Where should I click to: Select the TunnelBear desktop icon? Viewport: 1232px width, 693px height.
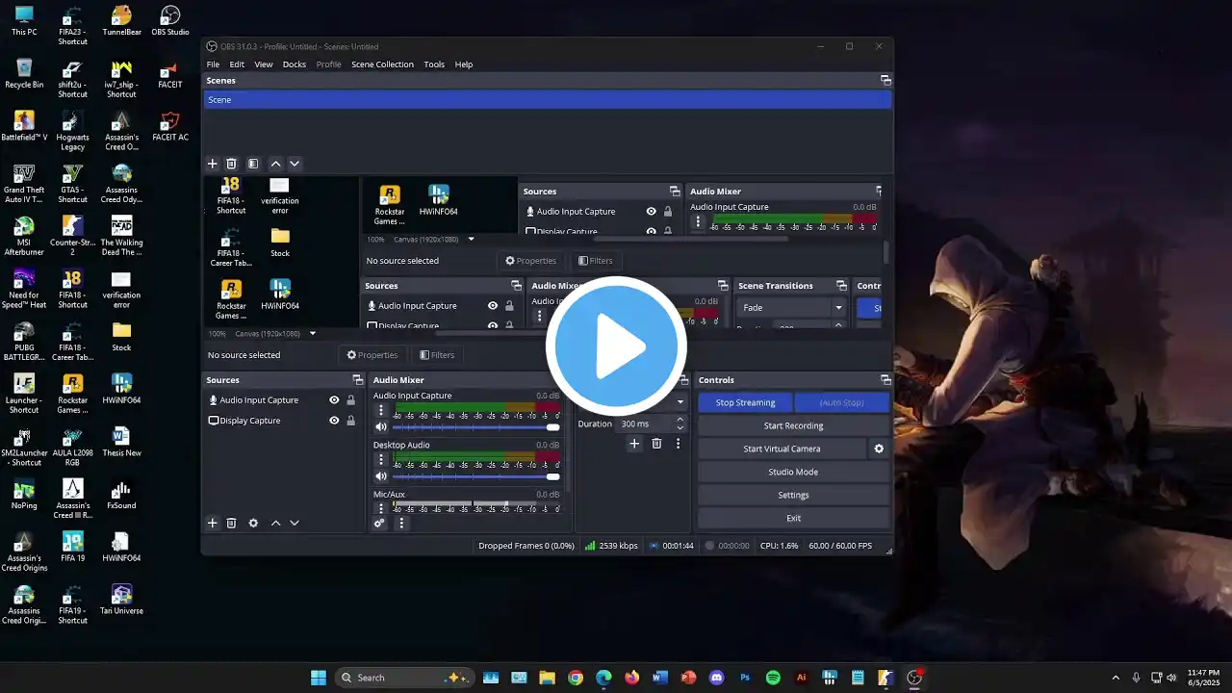[x=121, y=20]
